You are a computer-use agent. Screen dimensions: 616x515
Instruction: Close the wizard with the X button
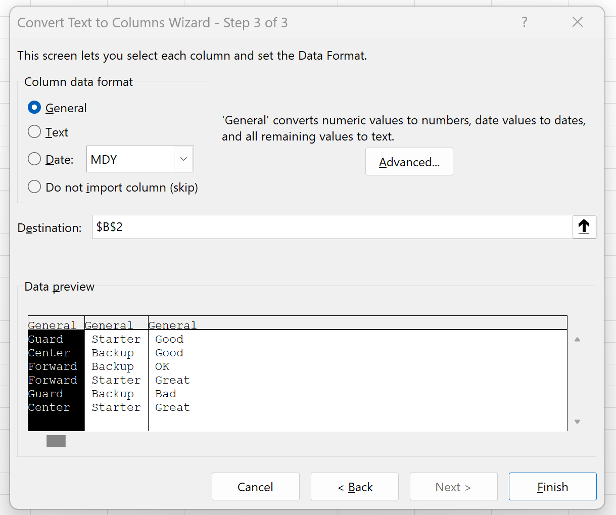tap(577, 22)
